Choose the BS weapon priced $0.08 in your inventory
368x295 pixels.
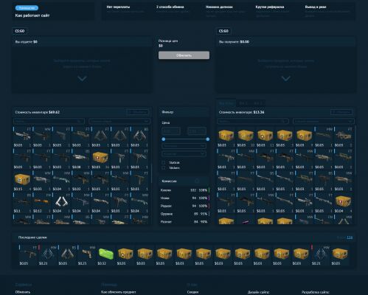click(x=80, y=159)
